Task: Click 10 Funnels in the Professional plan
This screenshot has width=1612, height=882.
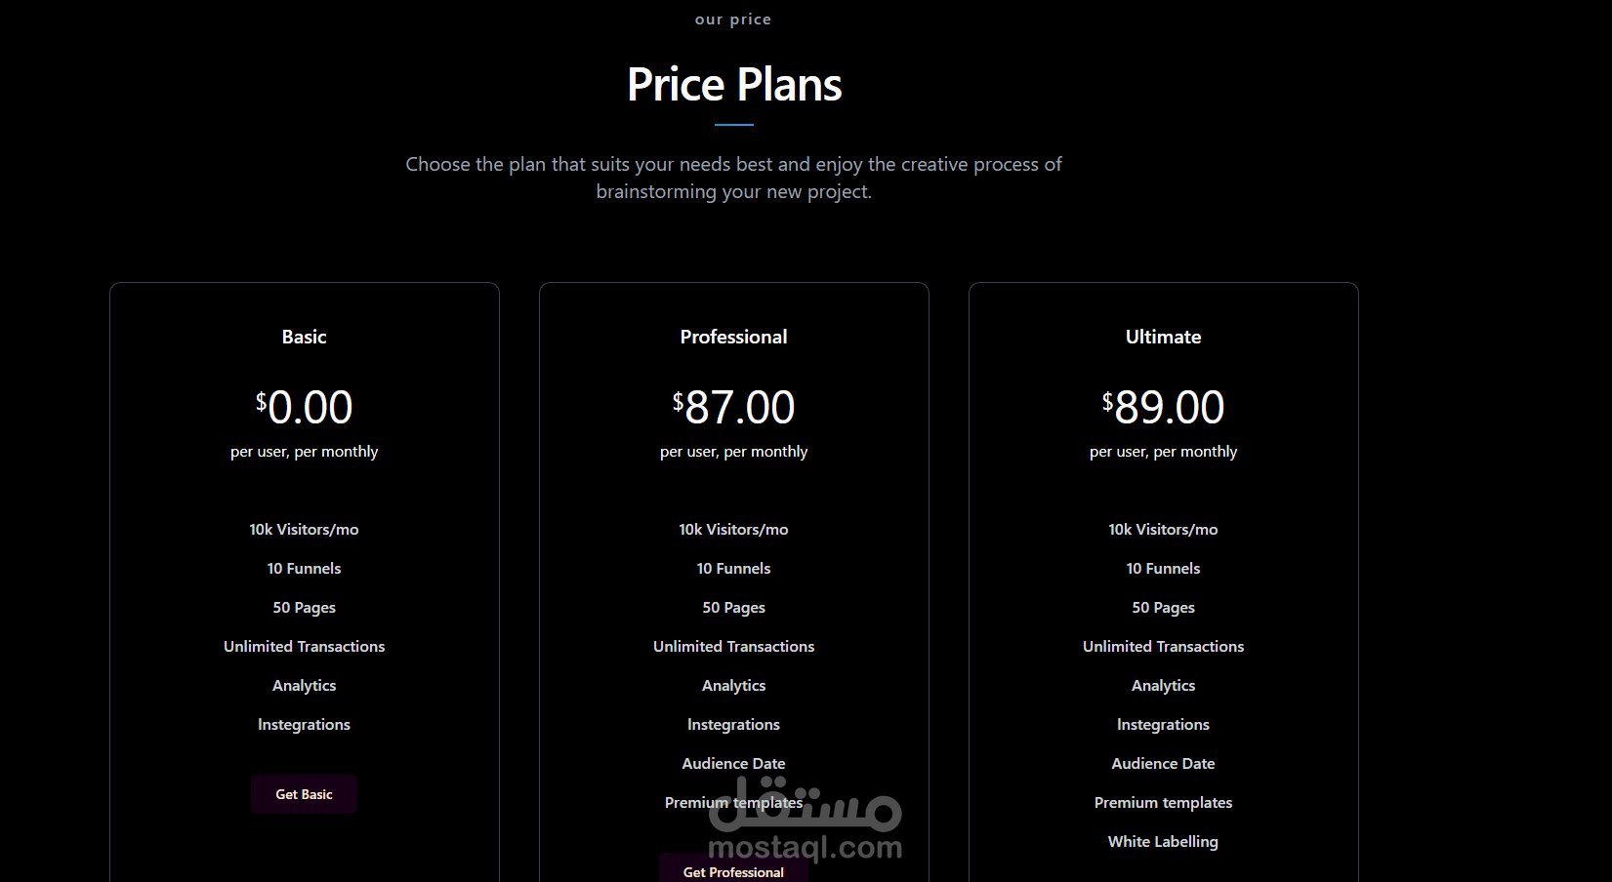Action: coord(733,568)
